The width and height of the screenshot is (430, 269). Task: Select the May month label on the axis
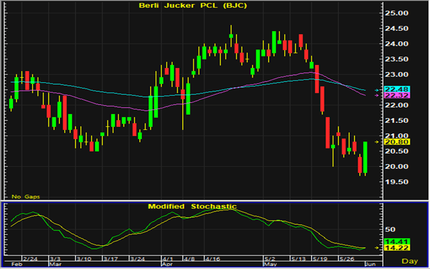click(269, 265)
